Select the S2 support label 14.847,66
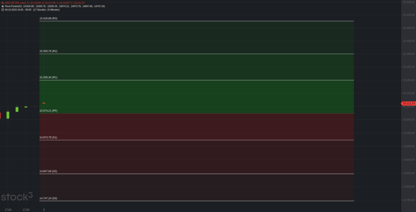Viewport: 416px width, 212px height. click(48, 171)
